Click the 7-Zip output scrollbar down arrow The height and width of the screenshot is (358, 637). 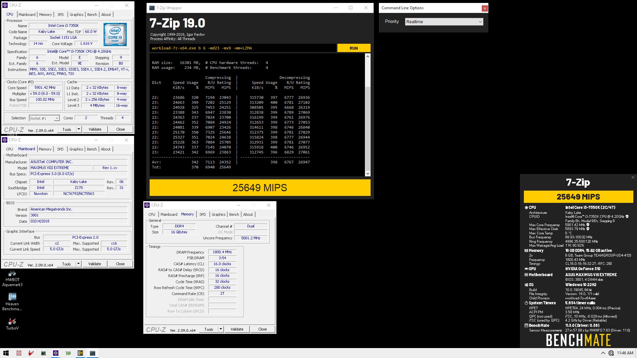coord(367,173)
